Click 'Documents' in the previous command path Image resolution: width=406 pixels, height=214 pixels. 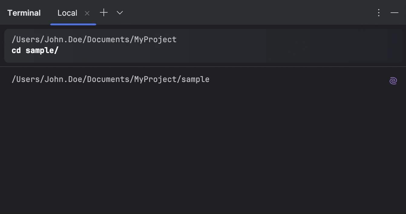(108, 39)
